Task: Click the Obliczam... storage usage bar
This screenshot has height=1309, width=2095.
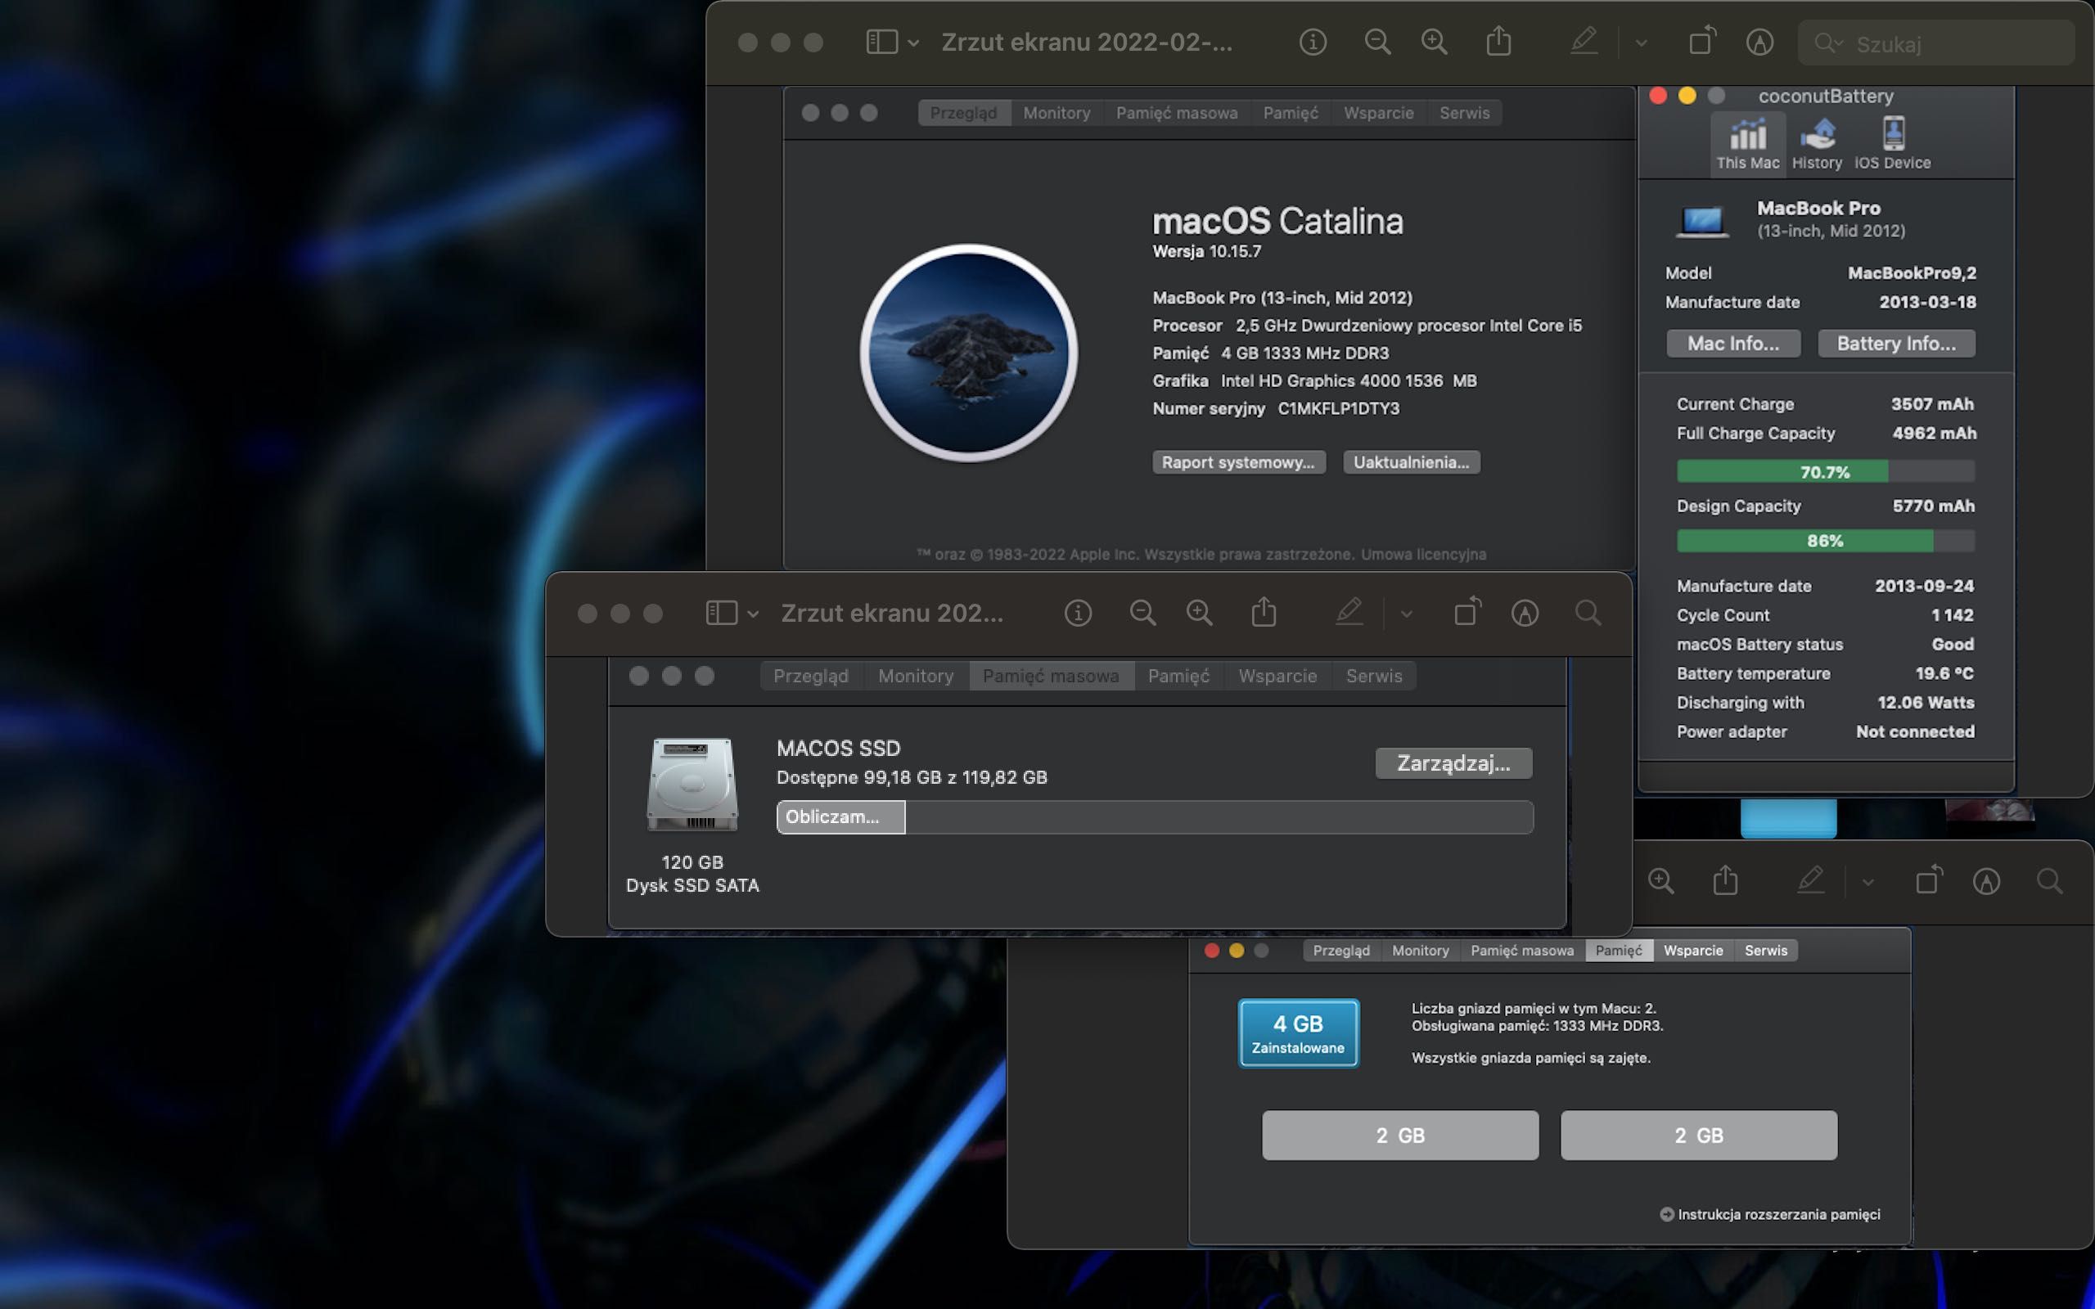Action: (x=1155, y=817)
